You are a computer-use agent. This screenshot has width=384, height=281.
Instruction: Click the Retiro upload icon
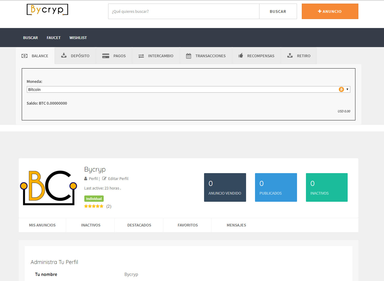290,55
